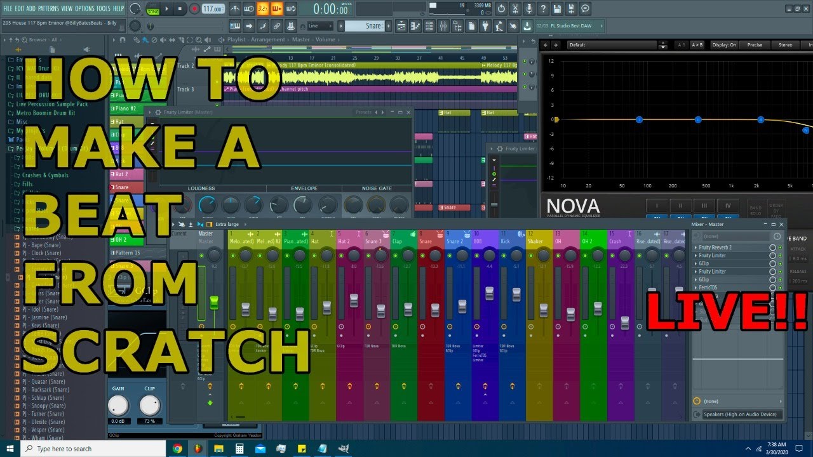This screenshot has width=813, height=457.
Task: Click the Stop button in transport
Action: pyautogui.click(x=180, y=9)
